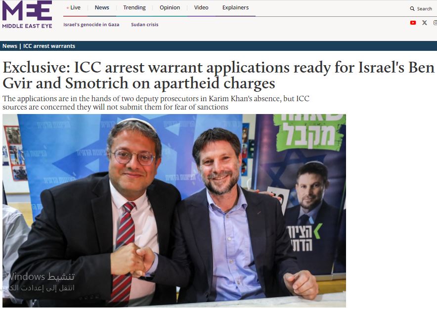The height and width of the screenshot is (309, 437).
Task: Open the Video menu item
Action: [201, 8]
